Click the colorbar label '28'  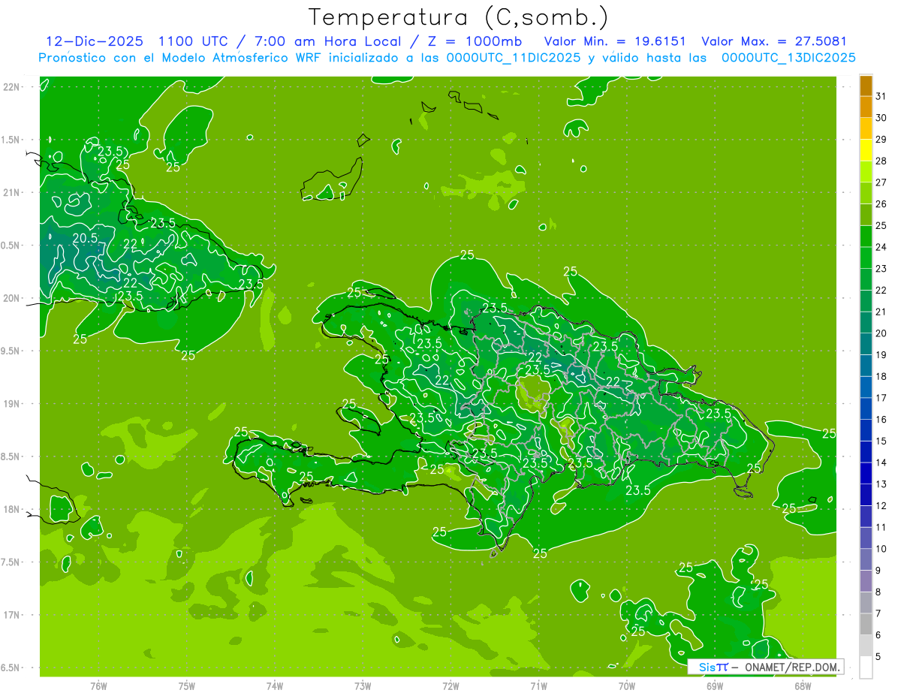coord(881,161)
